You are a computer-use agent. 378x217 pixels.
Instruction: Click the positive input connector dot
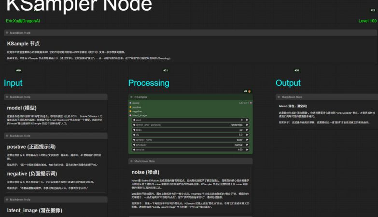[130, 107]
